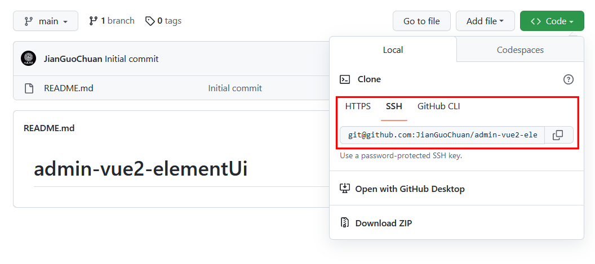
Task: Copy the SSH clone URL
Action: 558,135
